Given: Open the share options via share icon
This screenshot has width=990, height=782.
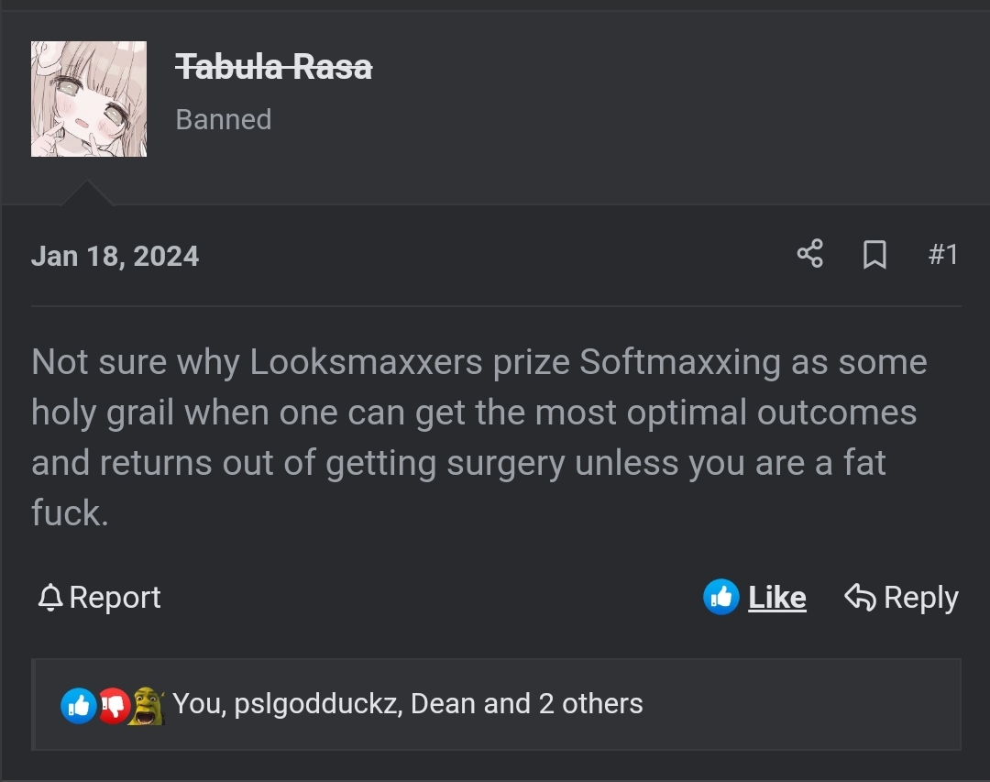Looking at the screenshot, I should point(808,256).
